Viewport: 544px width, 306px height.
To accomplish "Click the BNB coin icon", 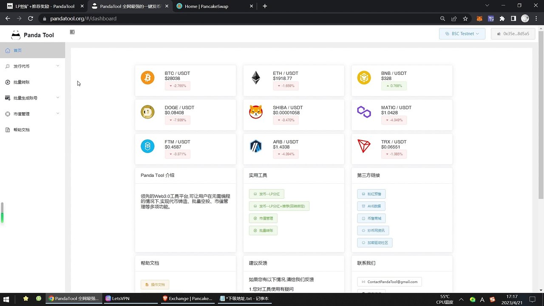I will pos(364,78).
